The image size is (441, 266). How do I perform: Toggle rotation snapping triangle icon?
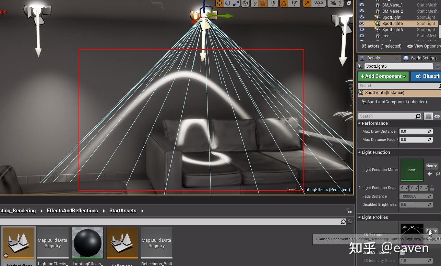(x=284, y=3)
